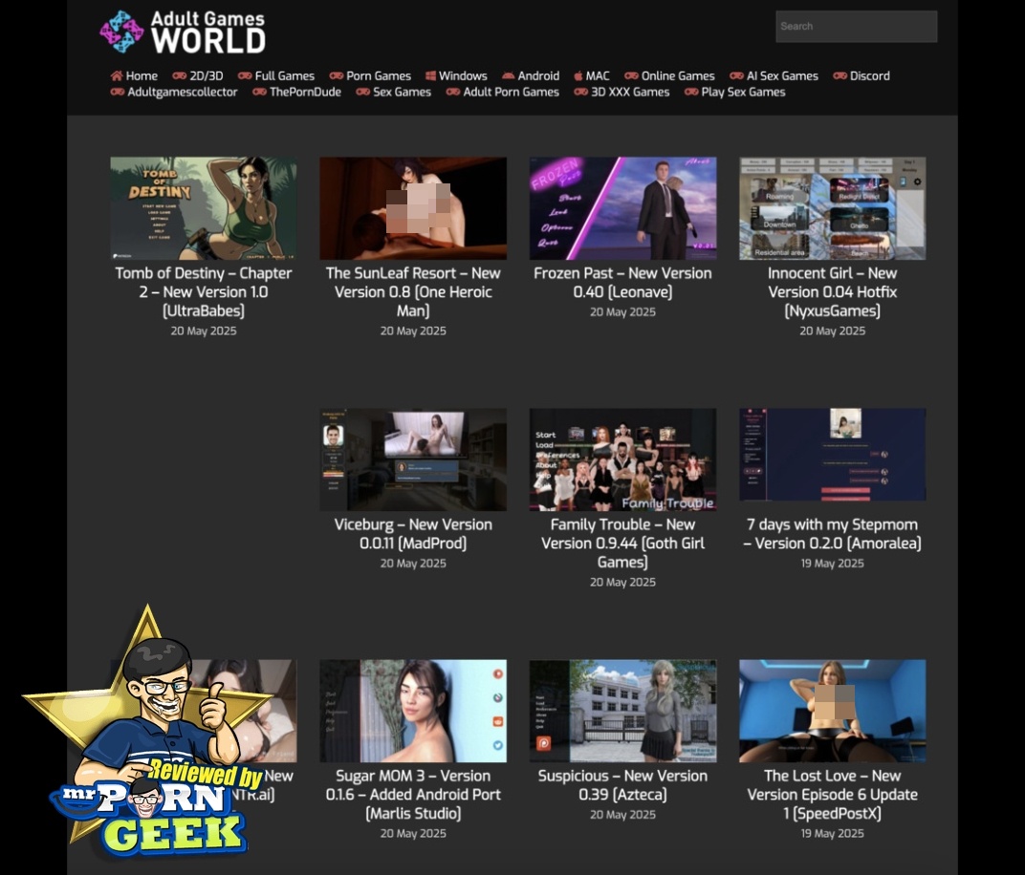The width and height of the screenshot is (1025, 875).
Task: Click the gamepad icon beside ThePornDude
Action: click(x=259, y=92)
